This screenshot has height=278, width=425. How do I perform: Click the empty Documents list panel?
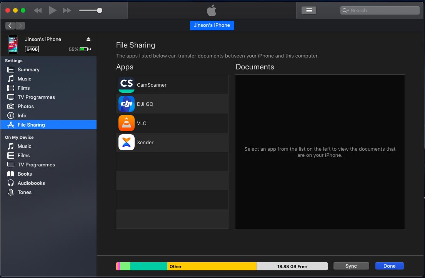[x=320, y=152]
